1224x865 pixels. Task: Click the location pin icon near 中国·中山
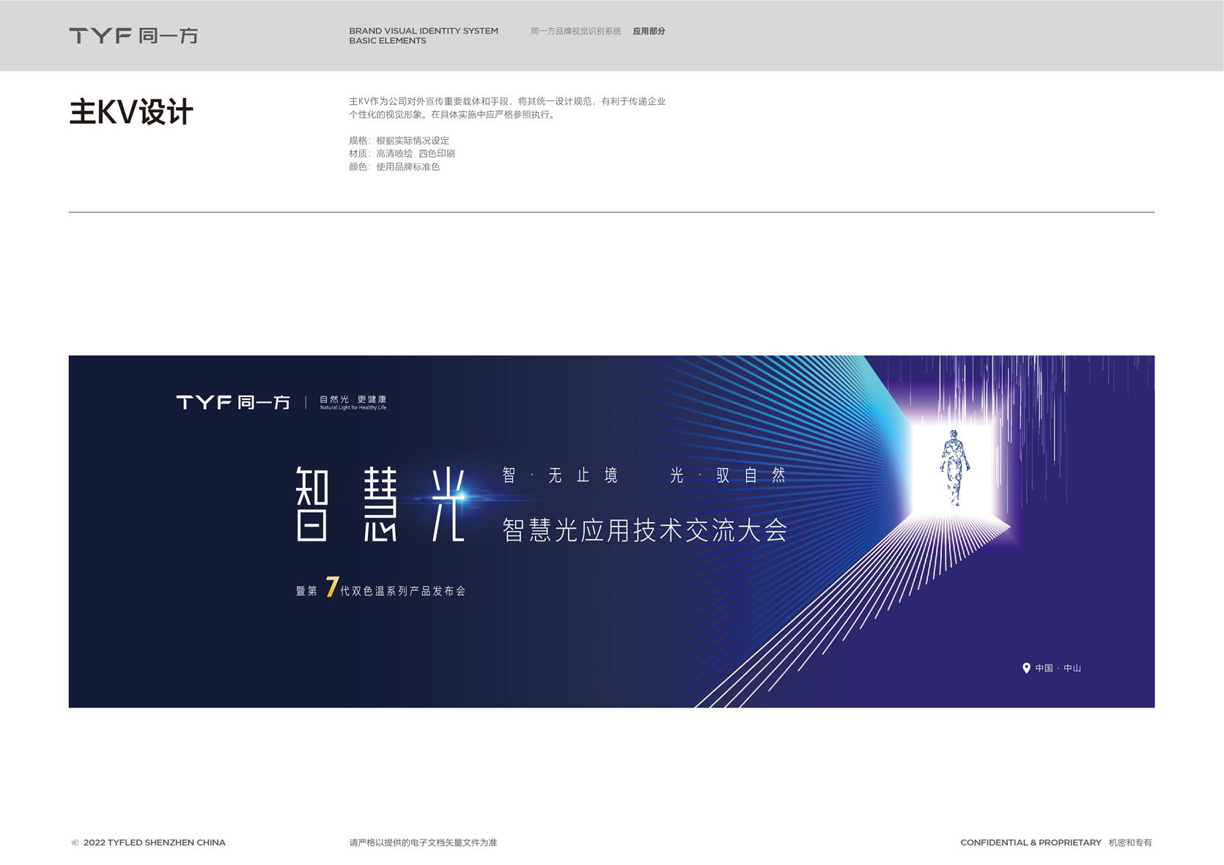1026,668
